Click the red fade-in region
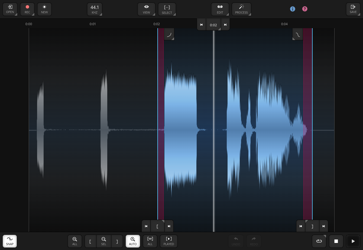363x250 pixels. [x=161, y=125]
